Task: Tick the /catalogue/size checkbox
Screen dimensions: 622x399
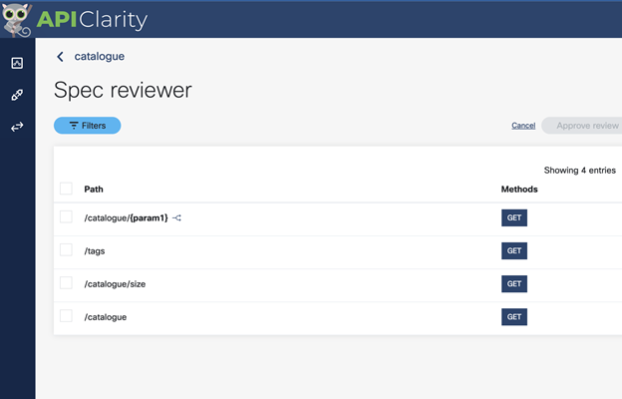Action: pyautogui.click(x=66, y=283)
